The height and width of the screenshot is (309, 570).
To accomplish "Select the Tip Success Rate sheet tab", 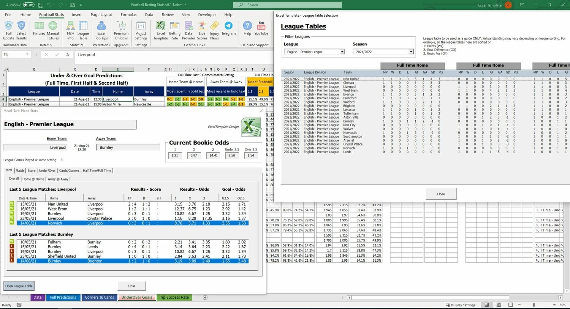I will (x=174, y=297).
